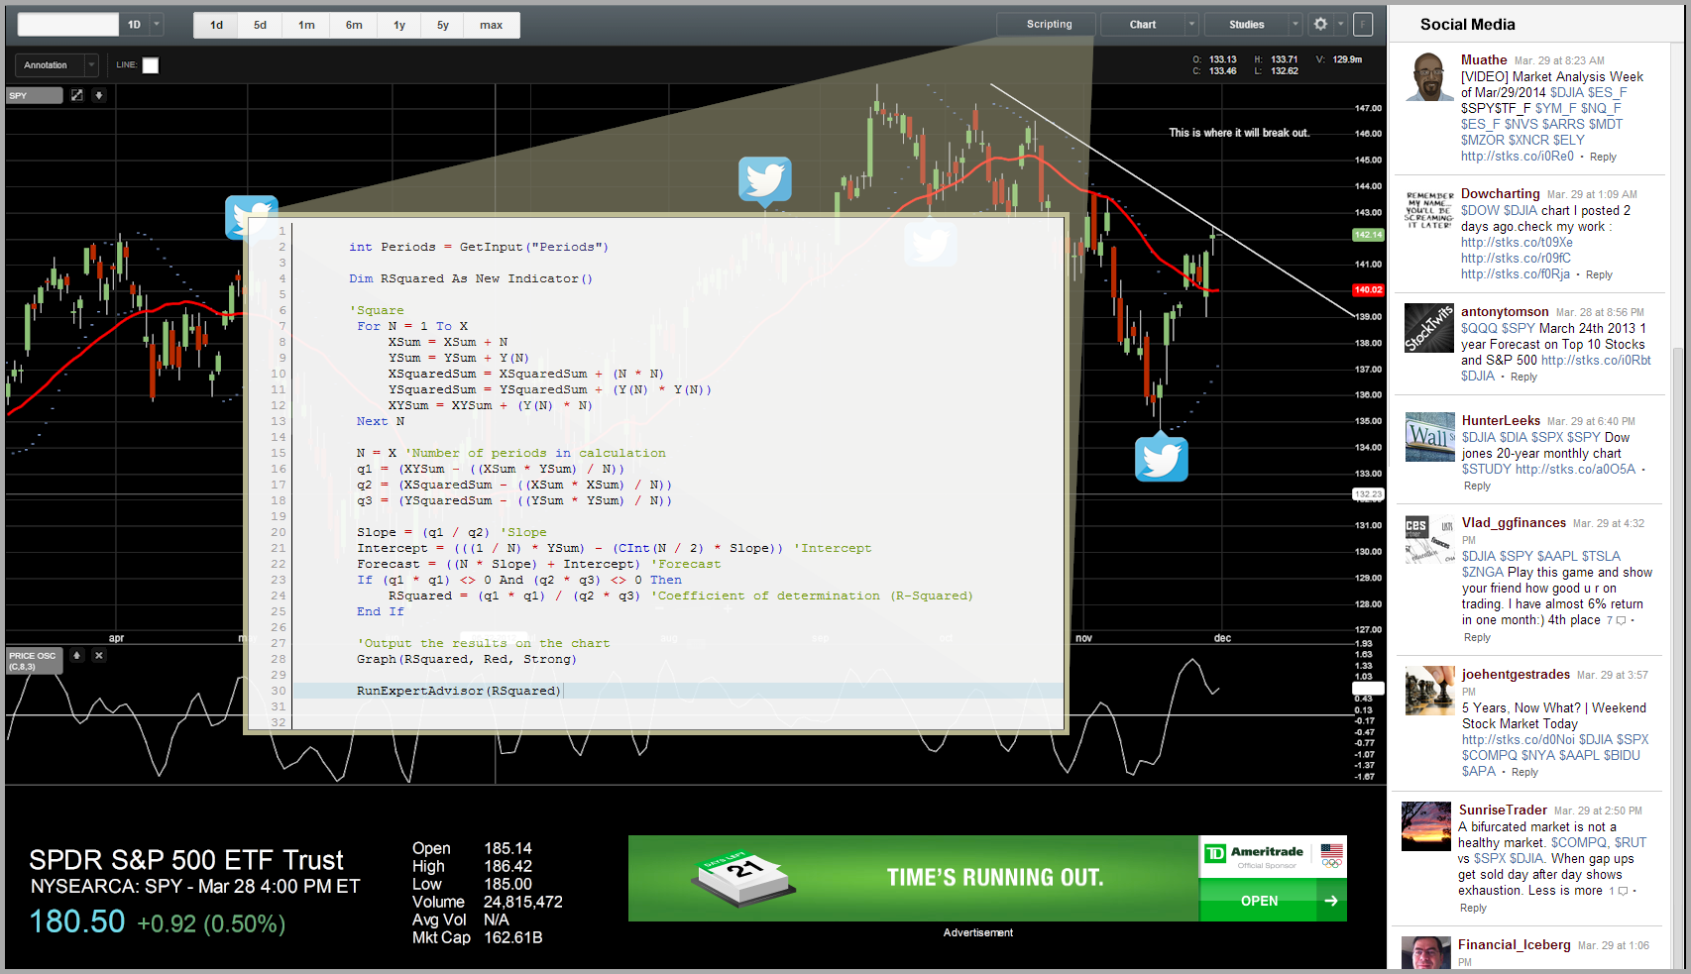Open Muathe's profile avatar
The width and height of the screenshot is (1691, 974).
pos(1429,77)
